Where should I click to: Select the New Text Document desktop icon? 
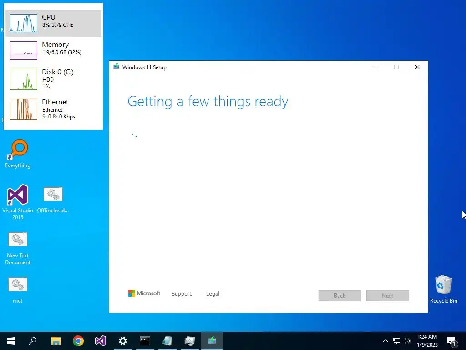pyautogui.click(x=18, y=248)
